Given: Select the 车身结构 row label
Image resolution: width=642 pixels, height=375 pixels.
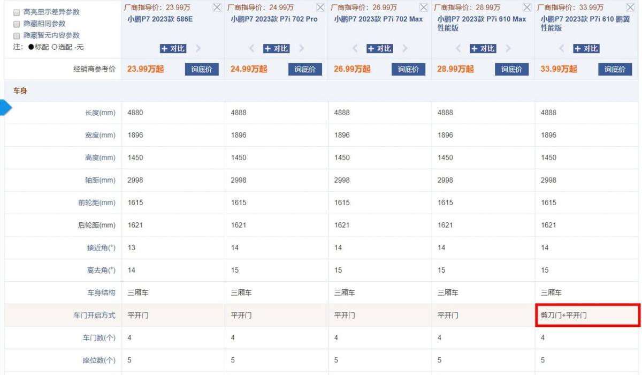Looking at the screenshot, I should click(x=102, y=292).
